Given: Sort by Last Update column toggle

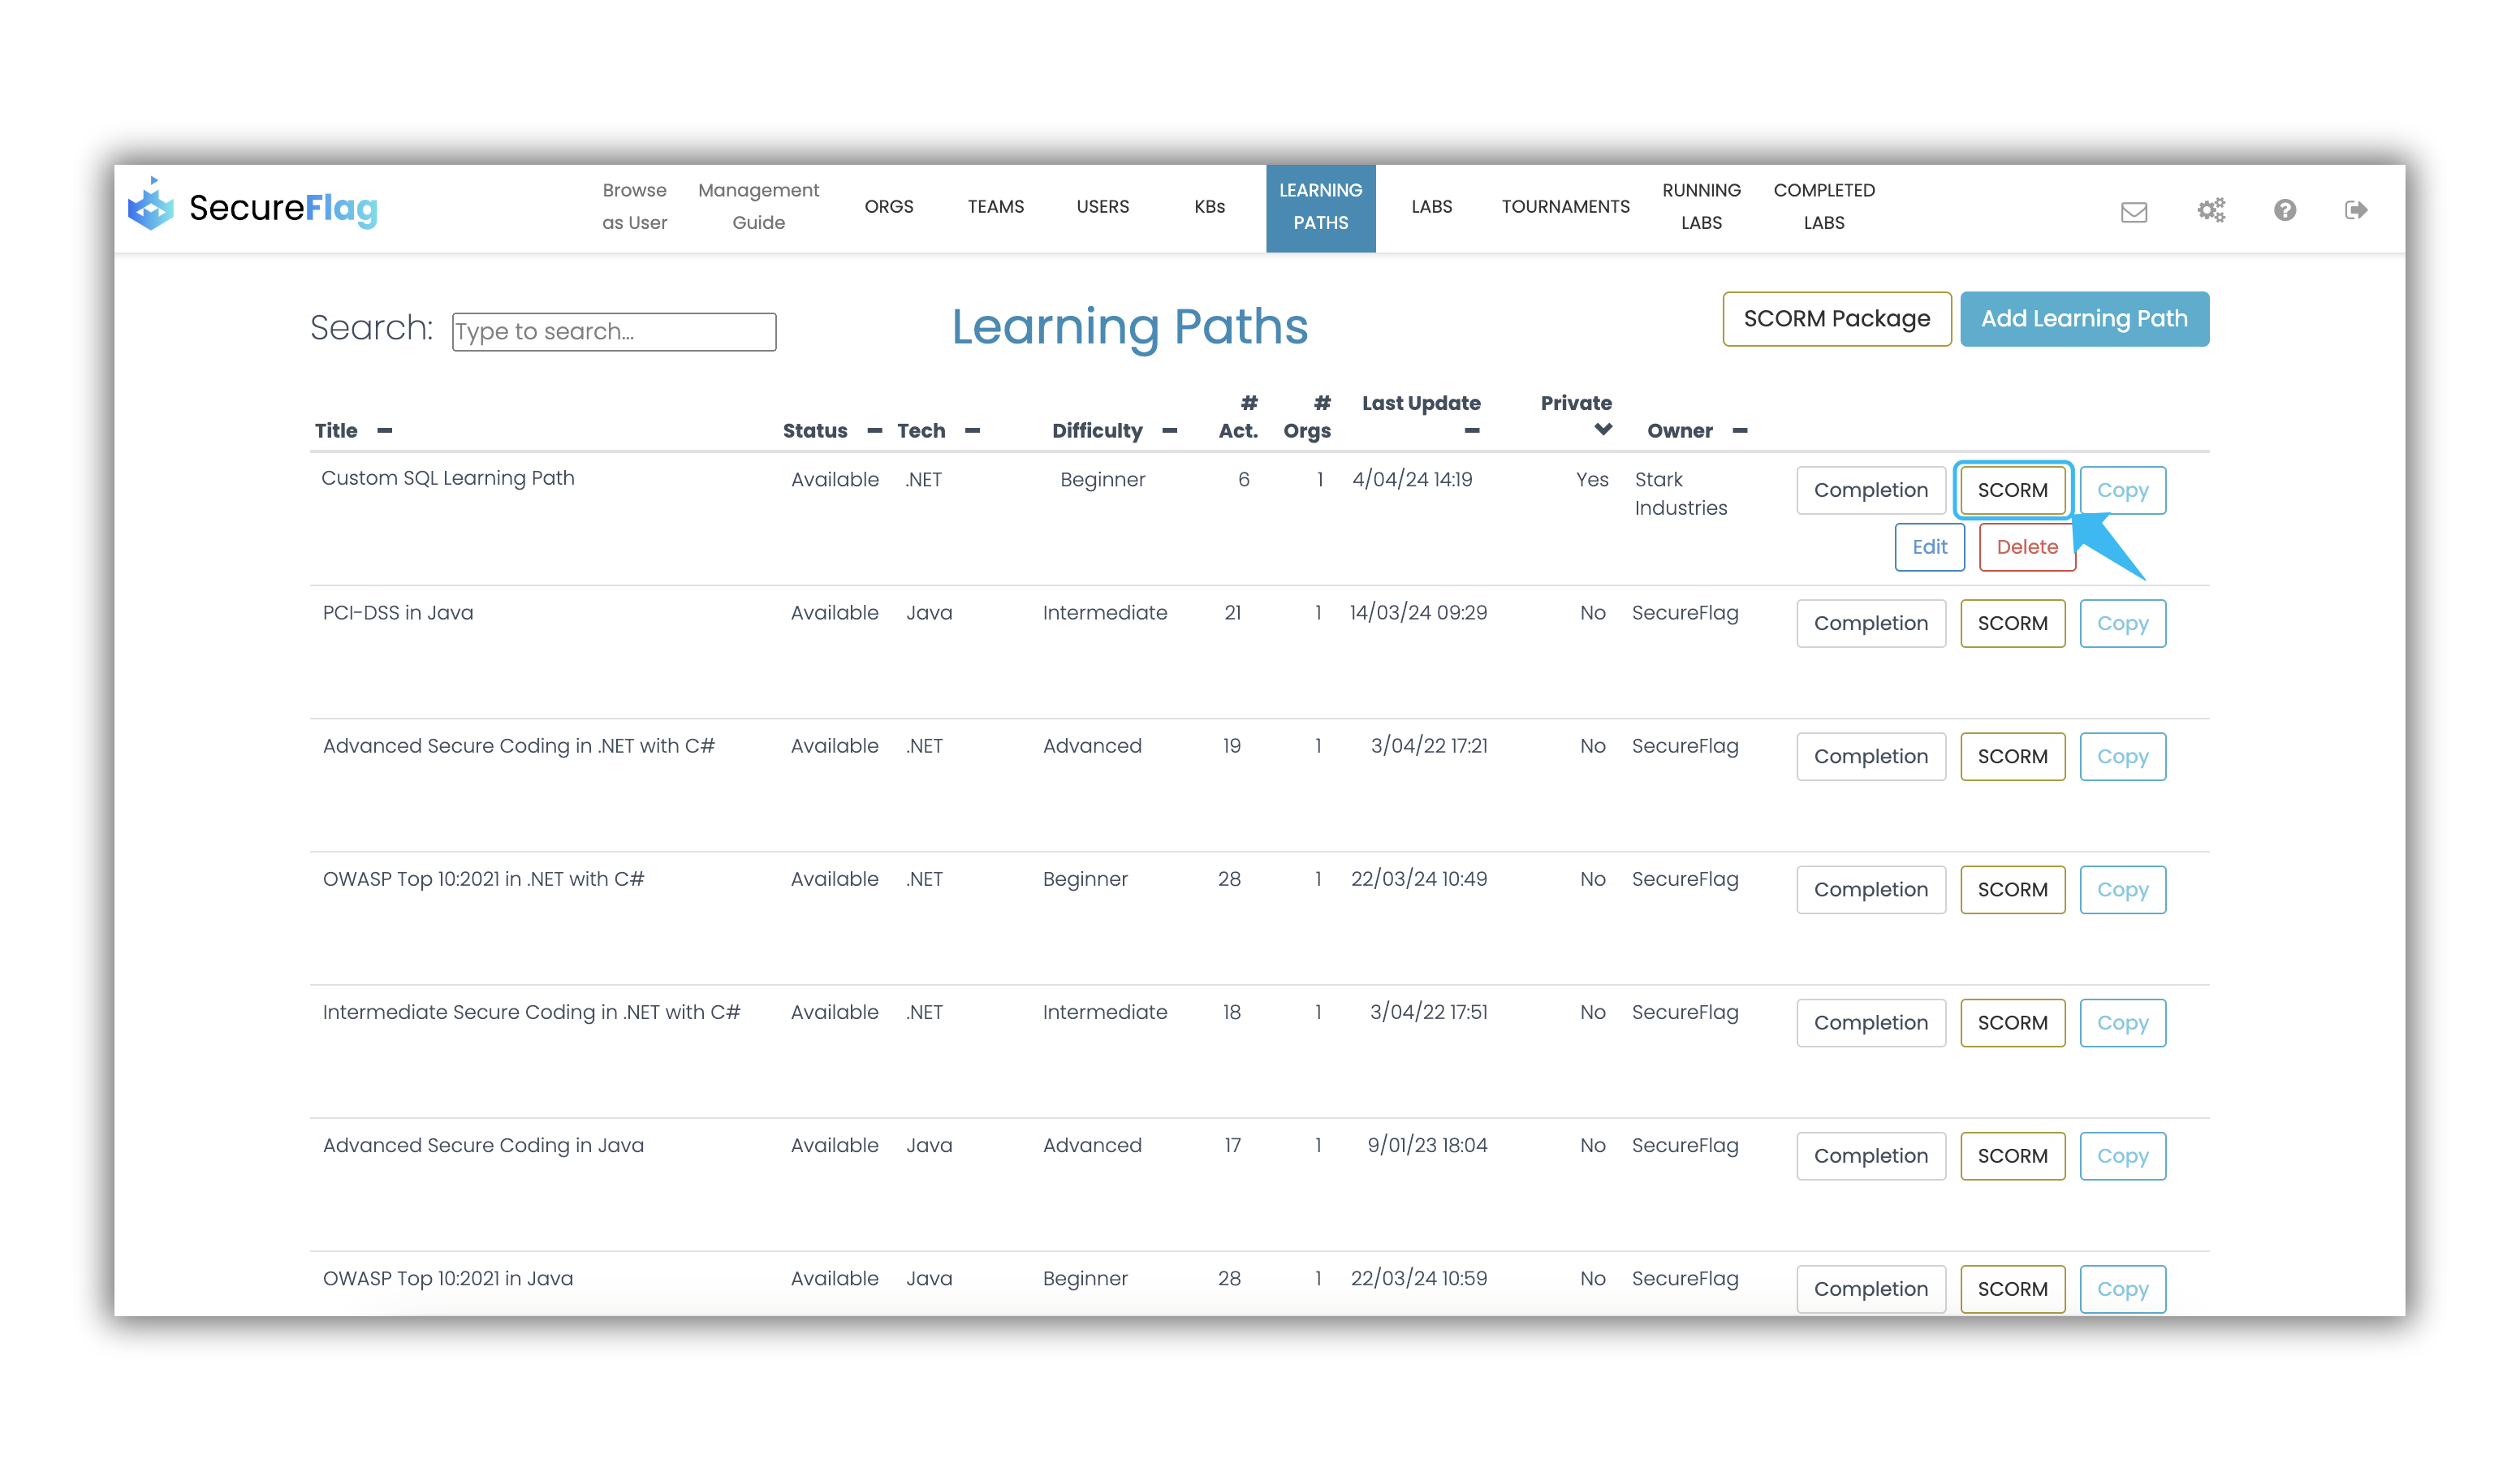Looking at the screenshot, I should [1471, 431].
